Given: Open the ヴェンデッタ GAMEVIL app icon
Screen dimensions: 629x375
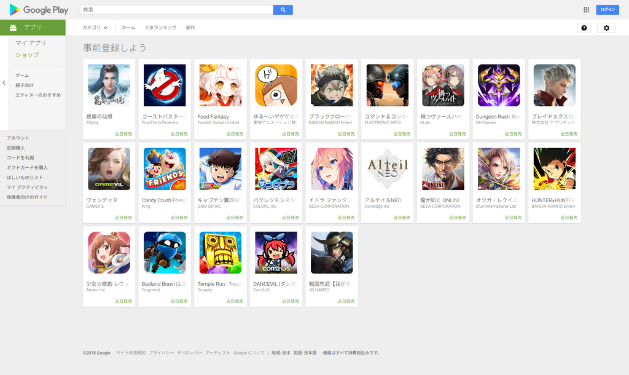Looking at the screenshot, I should pos(109,169).
